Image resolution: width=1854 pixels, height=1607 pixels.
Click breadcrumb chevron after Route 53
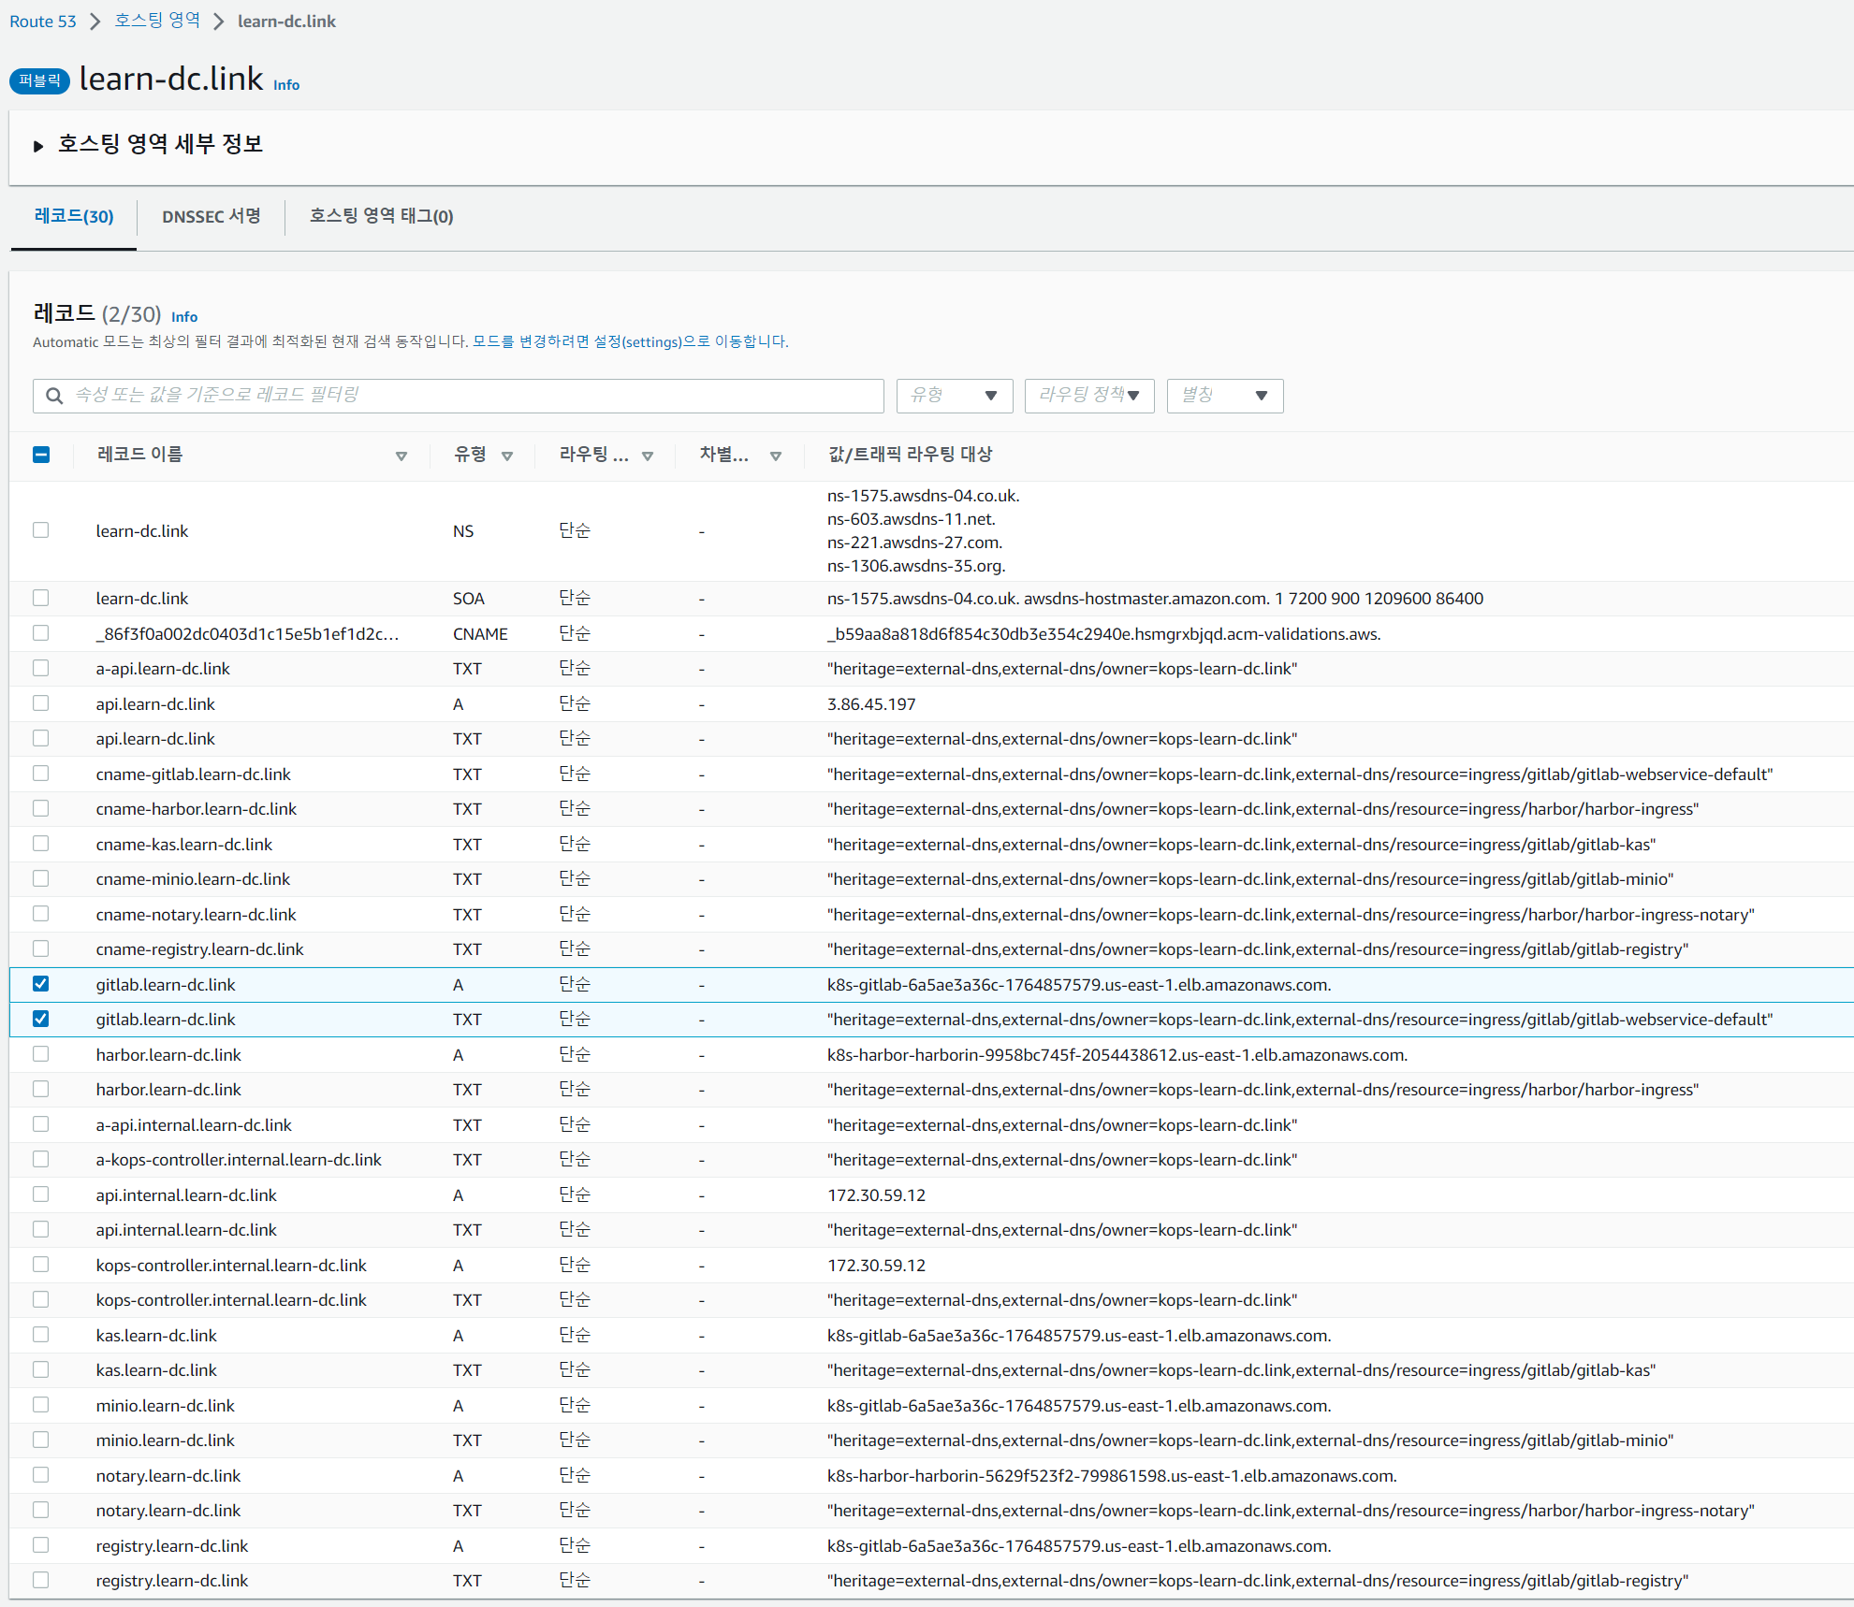click(95, 22)
